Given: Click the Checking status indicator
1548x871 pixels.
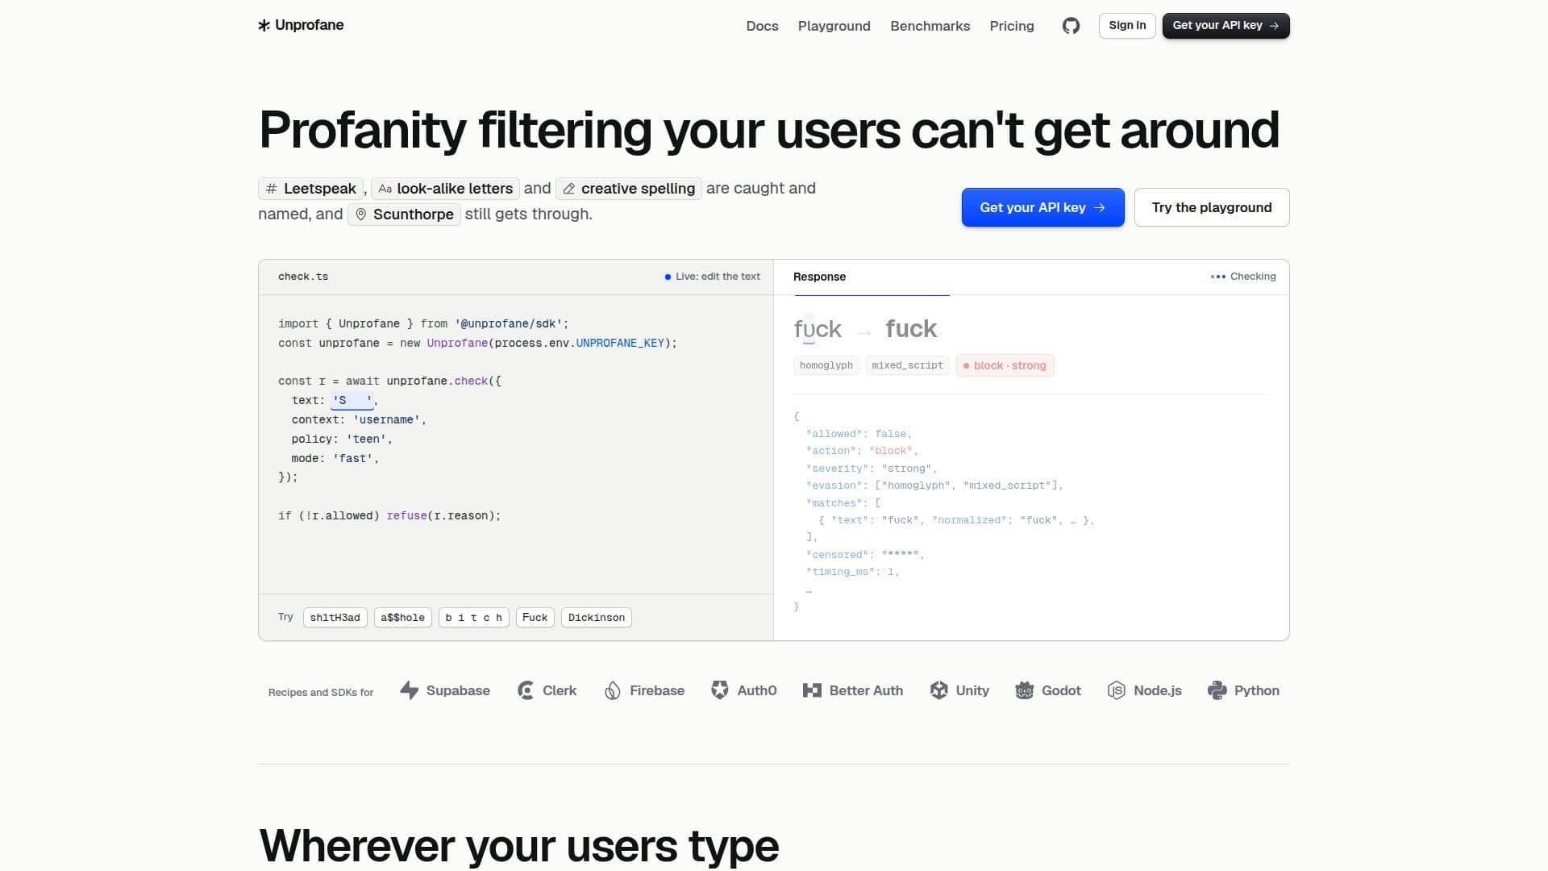Looking at the screenshot, I should point(1243,277).
